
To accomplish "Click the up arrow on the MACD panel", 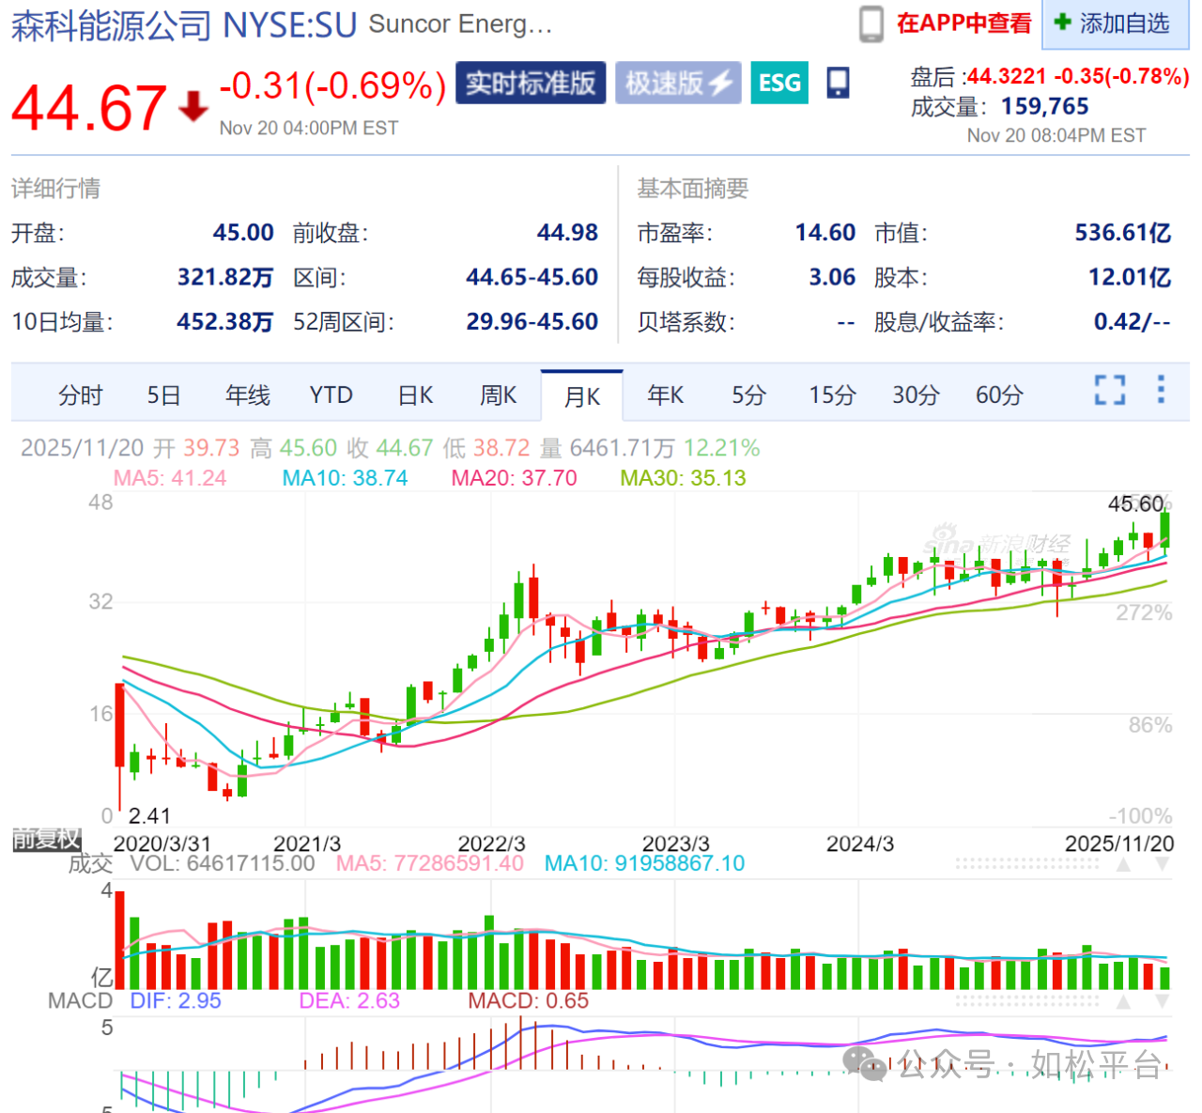I will pos(1123,1002).
